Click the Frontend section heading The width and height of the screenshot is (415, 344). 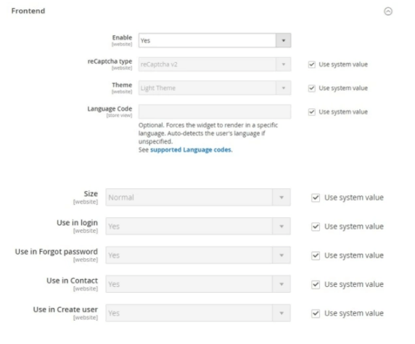pyautogui.click(x=28, y=11)
